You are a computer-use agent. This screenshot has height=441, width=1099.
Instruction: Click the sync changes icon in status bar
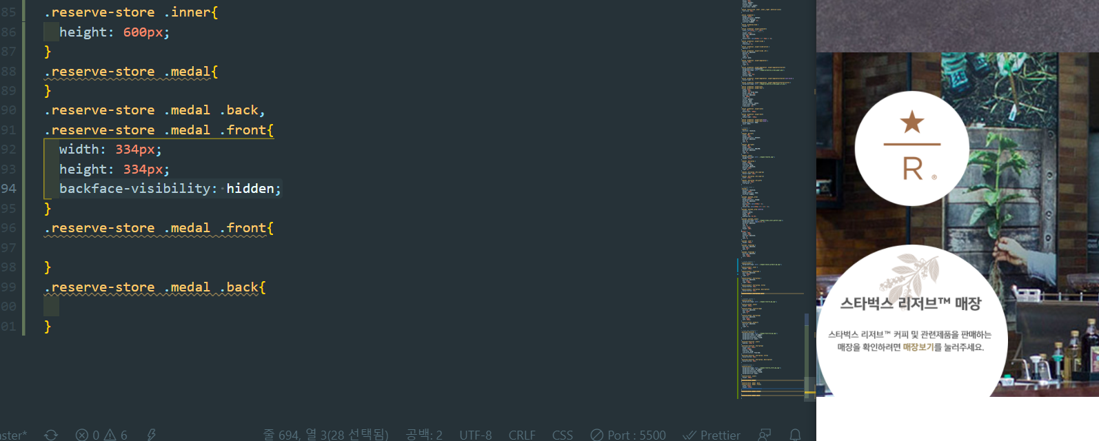point(51,435)
